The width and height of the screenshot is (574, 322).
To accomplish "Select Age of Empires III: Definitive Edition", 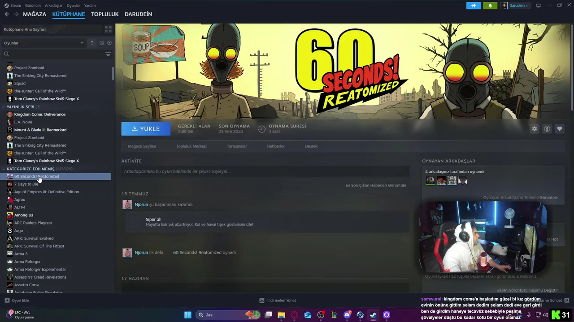I will 46,192.
